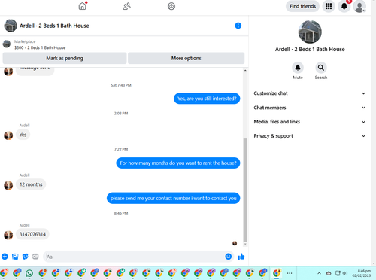Attach a photo with the image icon

pos(15,257)
